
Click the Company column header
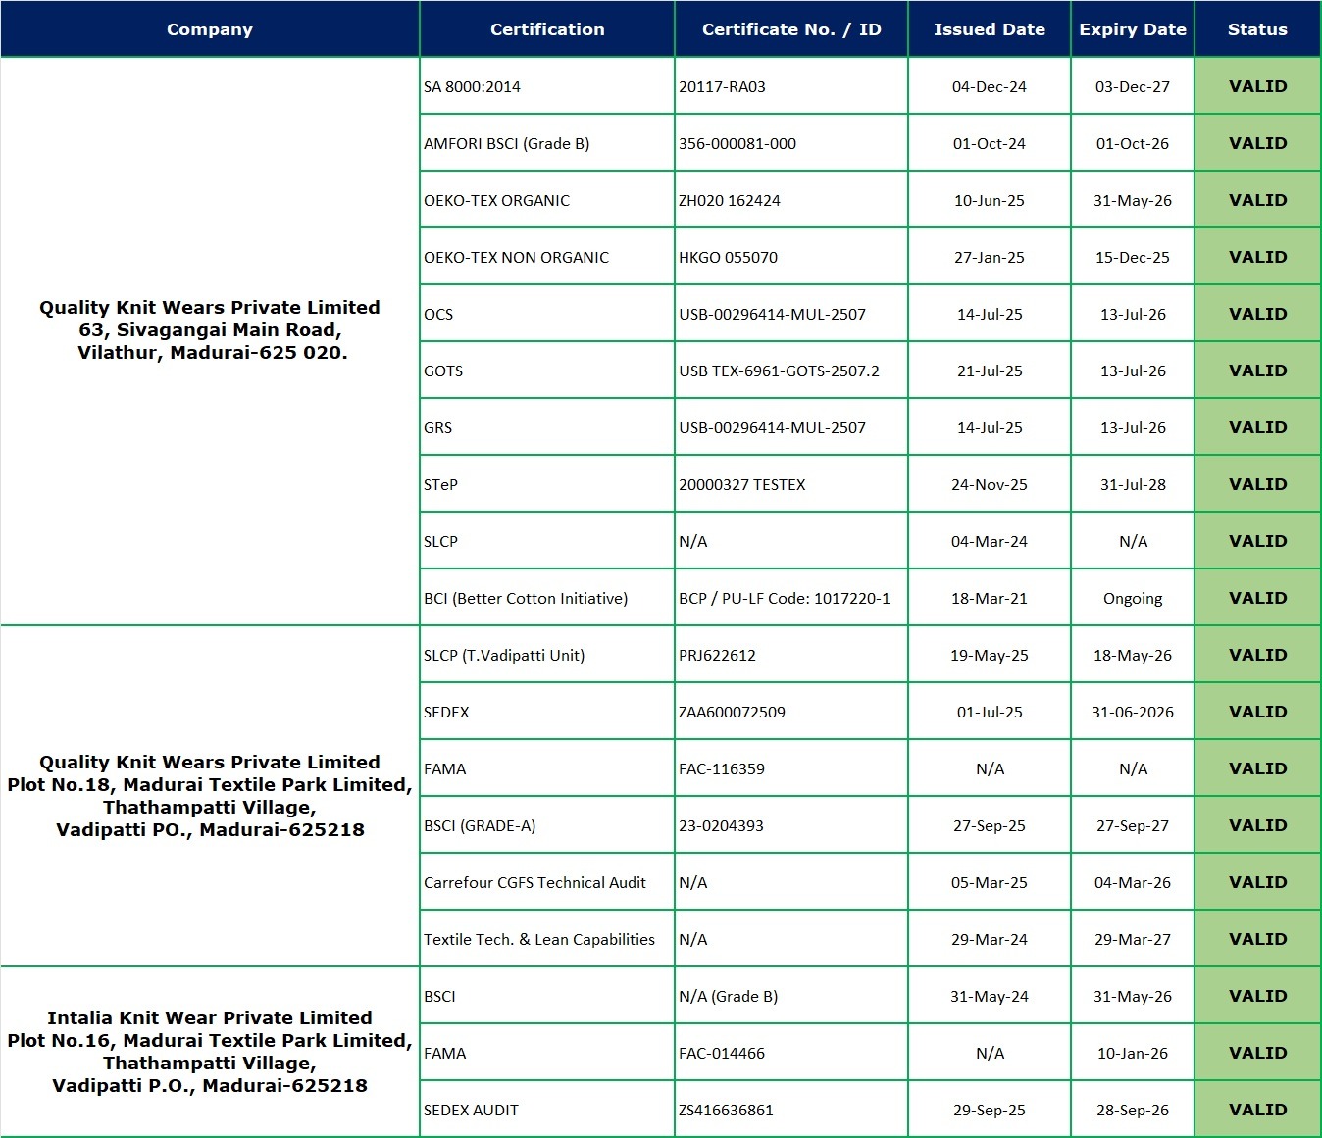pos(210,29)
